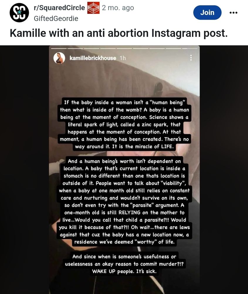The image size is (248, 294).
Task: Click the 1h story timestamp
Action: click(x=123, y=58)
